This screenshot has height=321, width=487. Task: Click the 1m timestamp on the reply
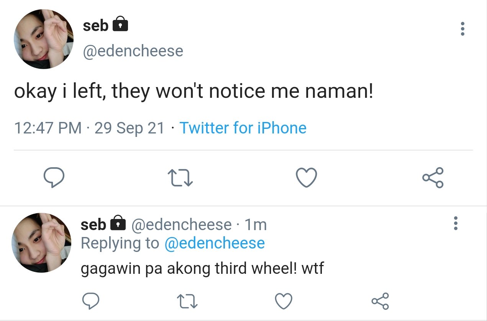tap(255, 225)
